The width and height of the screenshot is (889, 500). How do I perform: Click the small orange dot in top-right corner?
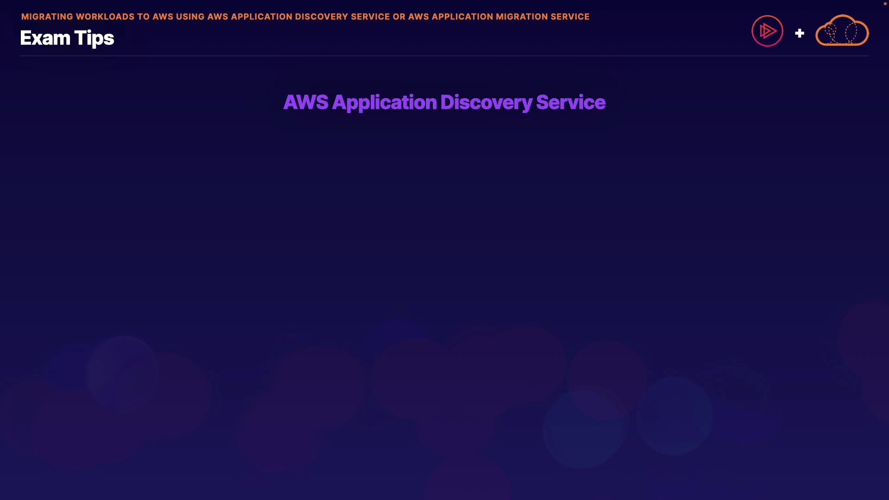tap(885, 4)
